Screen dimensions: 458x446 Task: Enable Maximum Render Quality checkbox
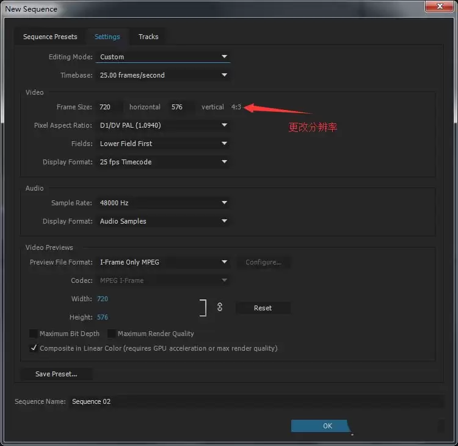point(112,334)
